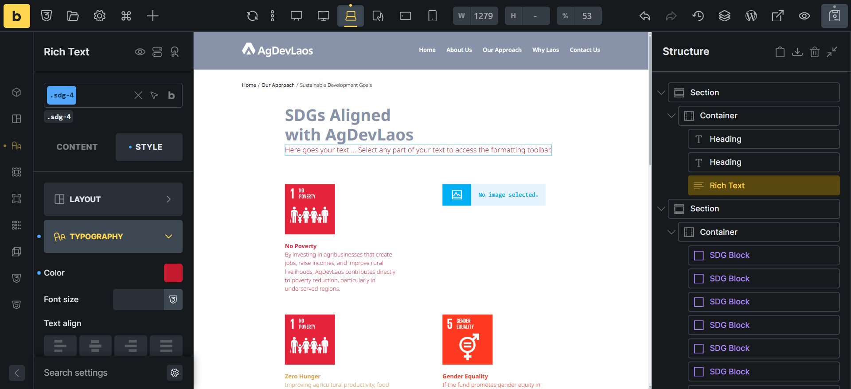Switch to desktop monitor breakpoint icon
The width and height of the screenshot is (851, 389).
[324, 16]
